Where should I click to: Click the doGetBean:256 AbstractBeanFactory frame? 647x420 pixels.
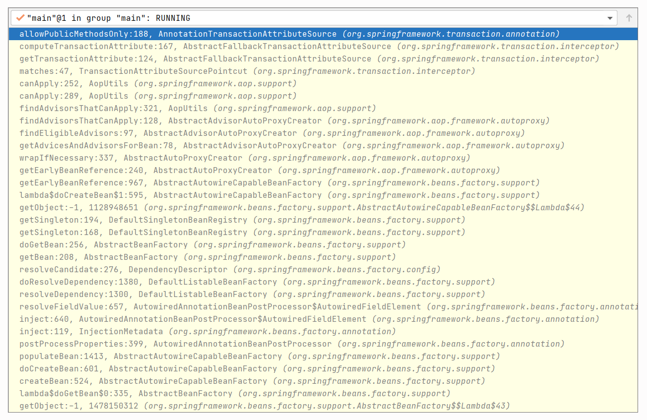[x=212, y=245]
